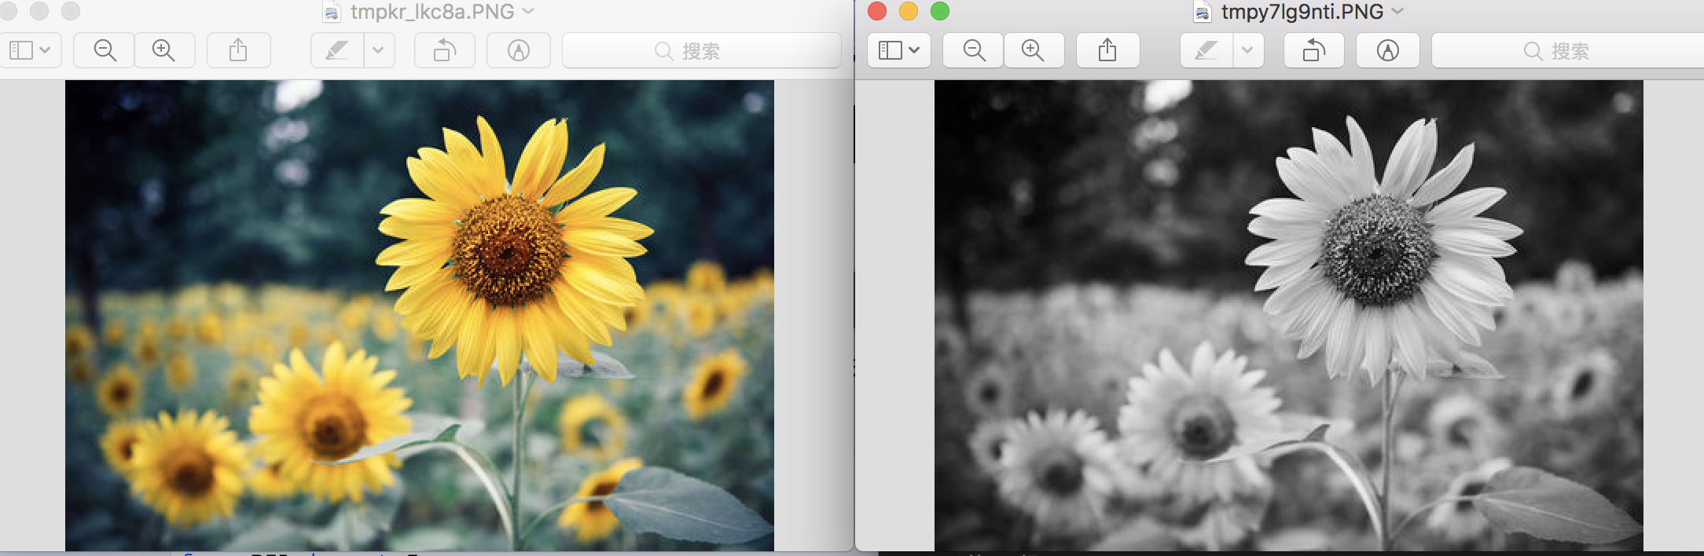Open sidebar view menu in tmpkr_lkc8a.PNG window
This screenshot has height=556, width=1704.
pos(30,50)
